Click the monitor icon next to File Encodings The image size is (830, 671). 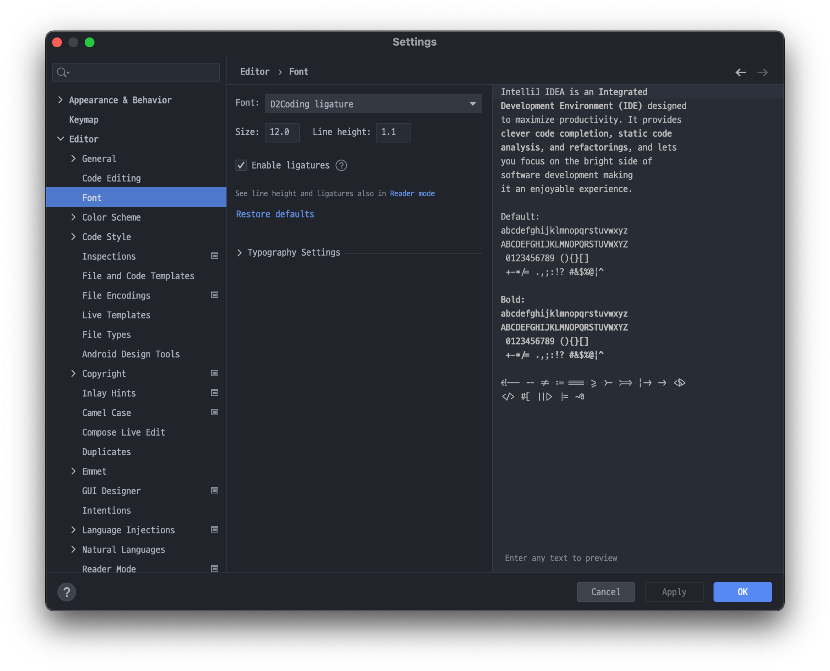tap(214, 295)
